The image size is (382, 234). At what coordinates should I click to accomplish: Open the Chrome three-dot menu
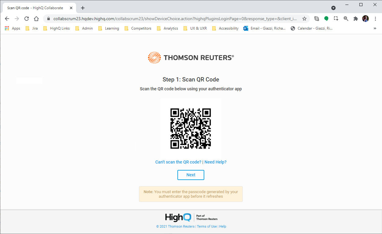(375, 19)
